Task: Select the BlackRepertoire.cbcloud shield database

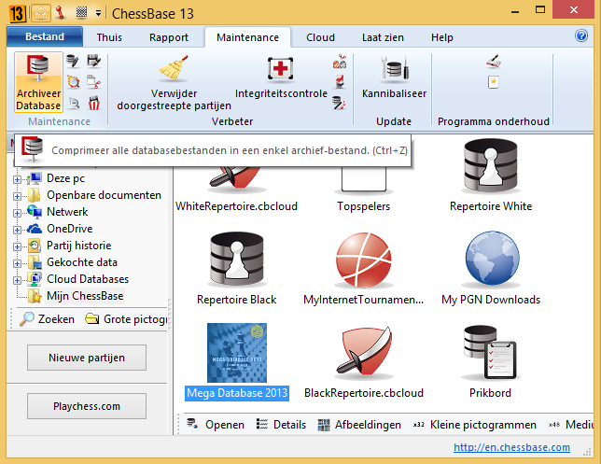Action: (x=363, y=362)
